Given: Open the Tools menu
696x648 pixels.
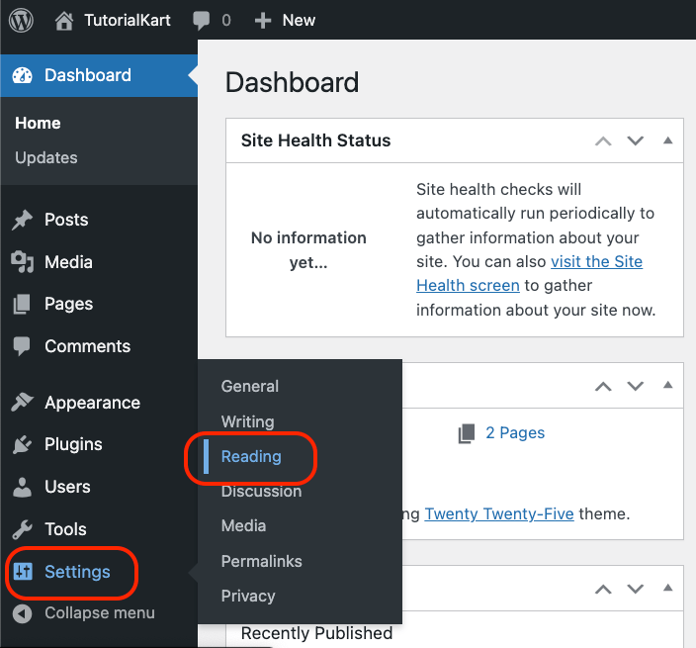Looking at the screenshot, I should click(x=65, y=529).
